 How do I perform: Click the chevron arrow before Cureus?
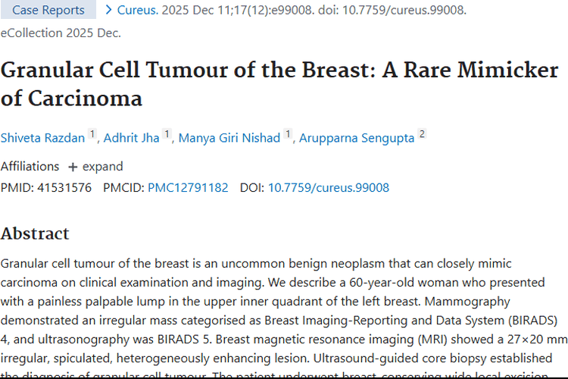(109, 11)
